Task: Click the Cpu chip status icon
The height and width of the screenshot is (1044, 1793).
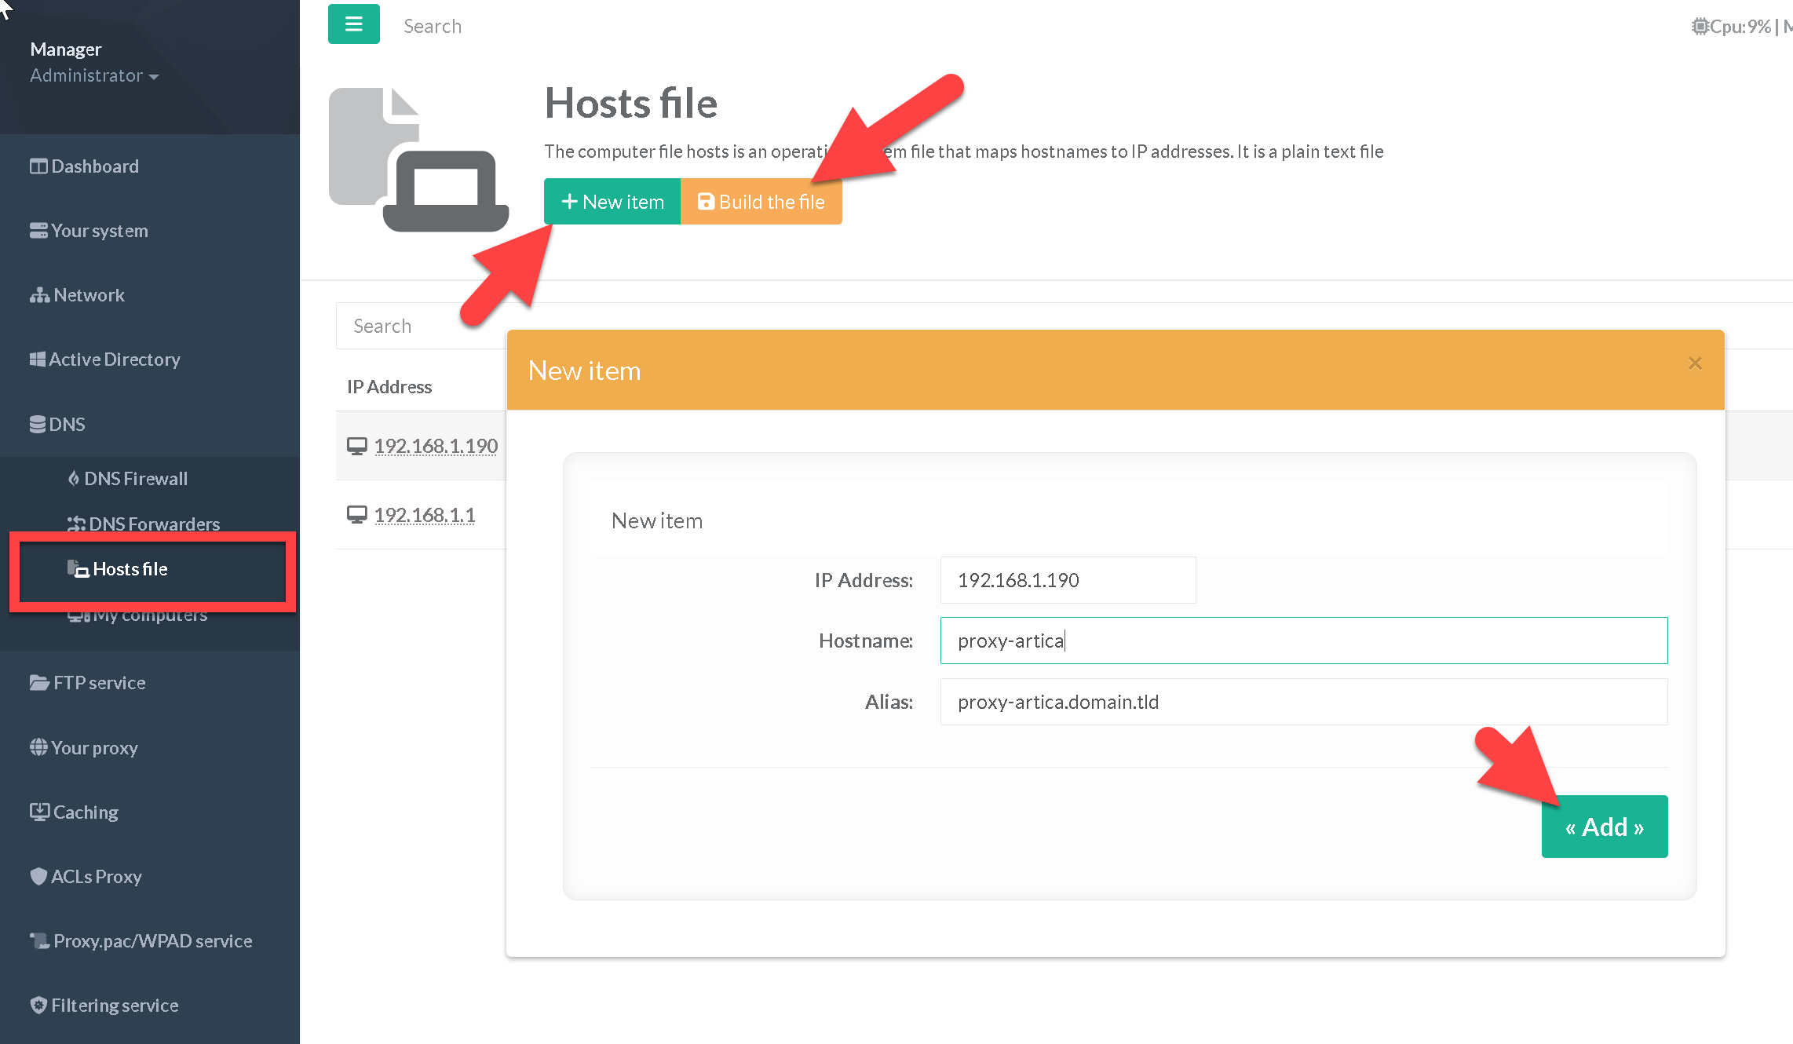Action: [x=1700, y=27]
